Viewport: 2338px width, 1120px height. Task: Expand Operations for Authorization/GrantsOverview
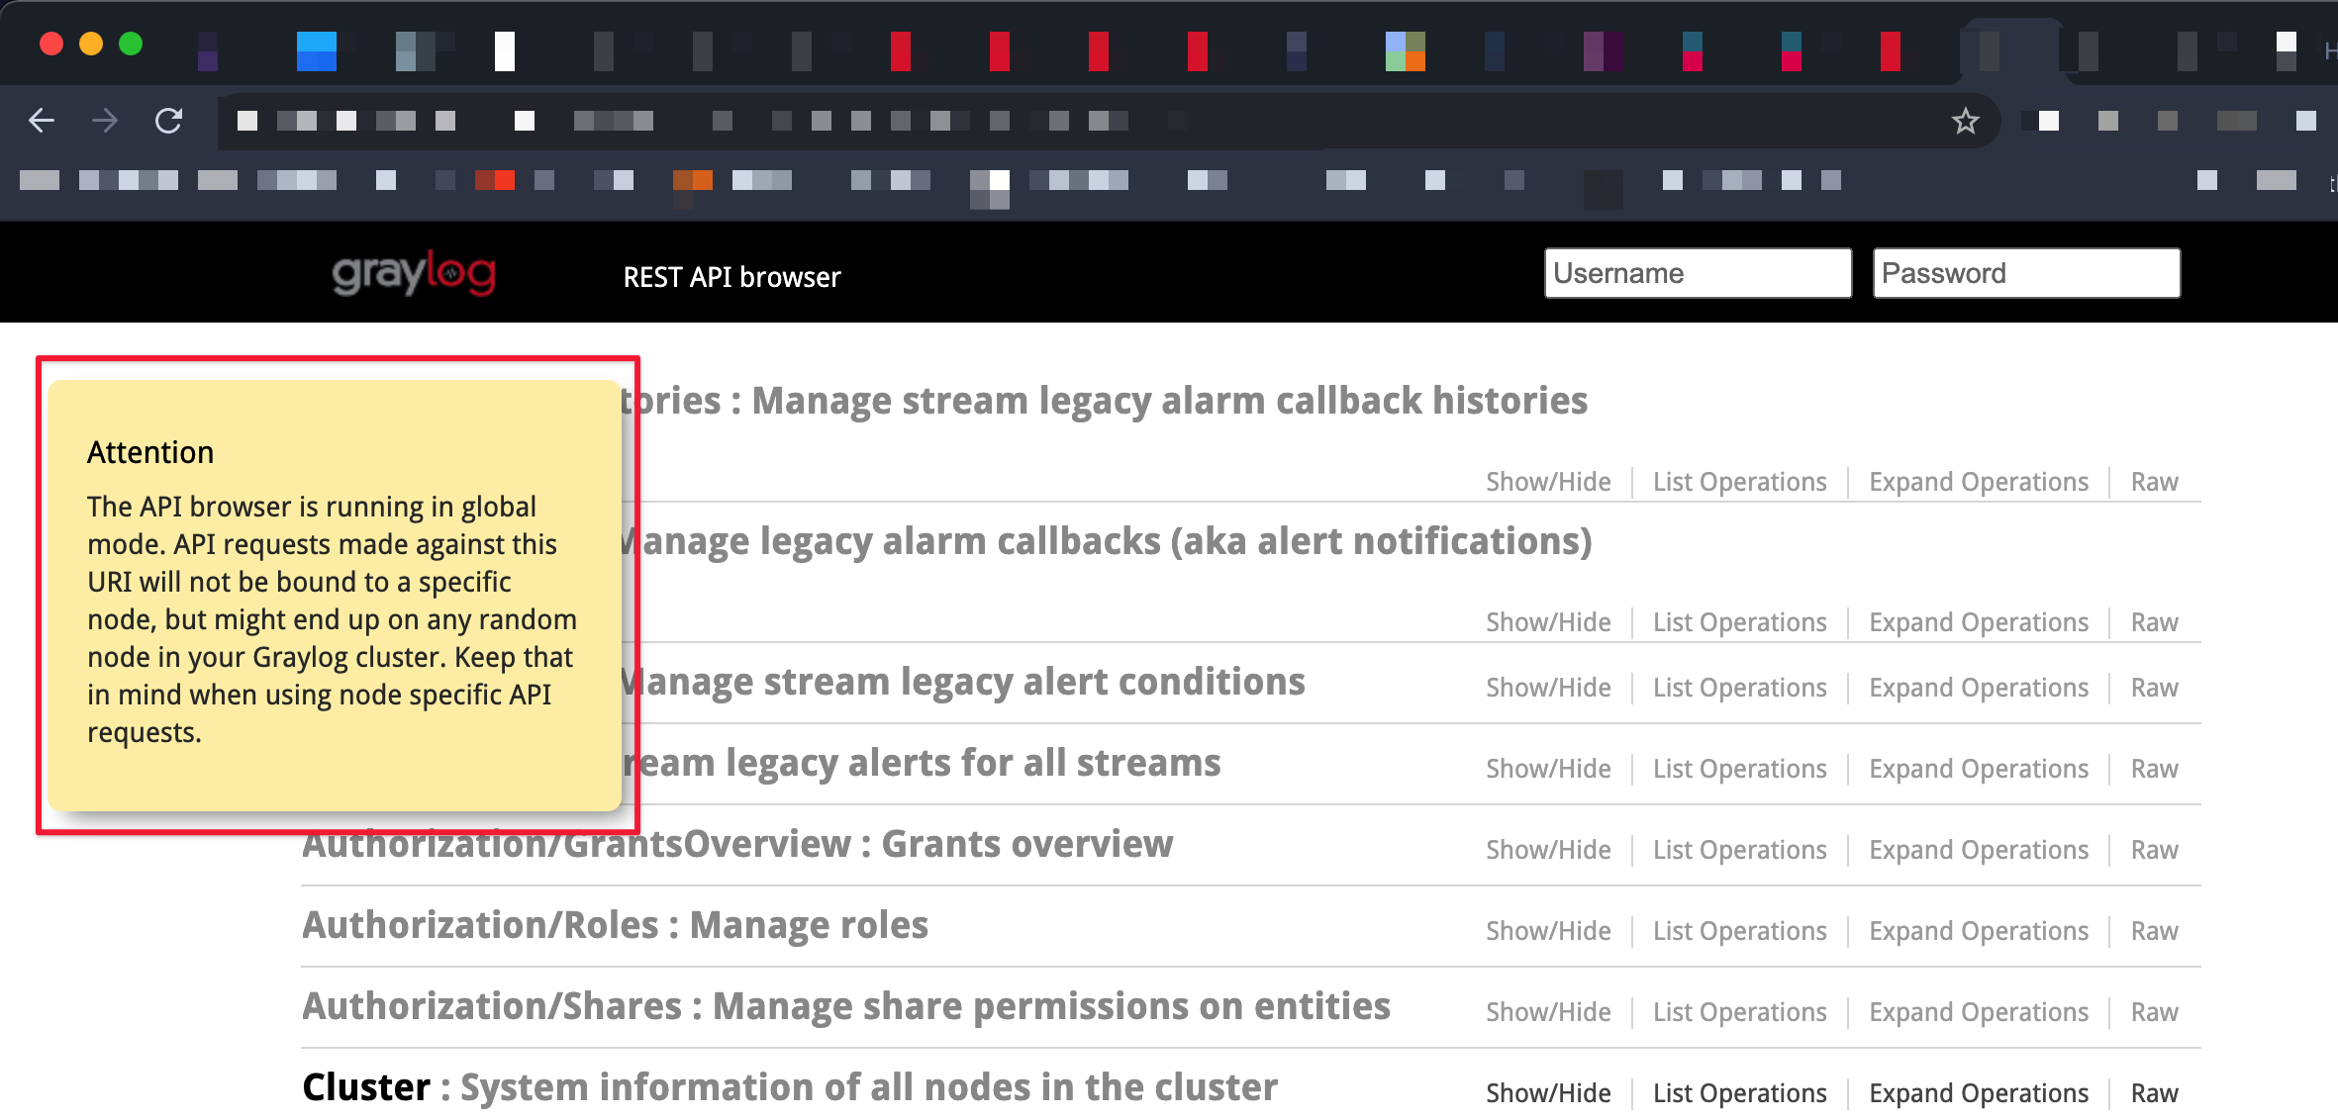(x=1978, y=850)
